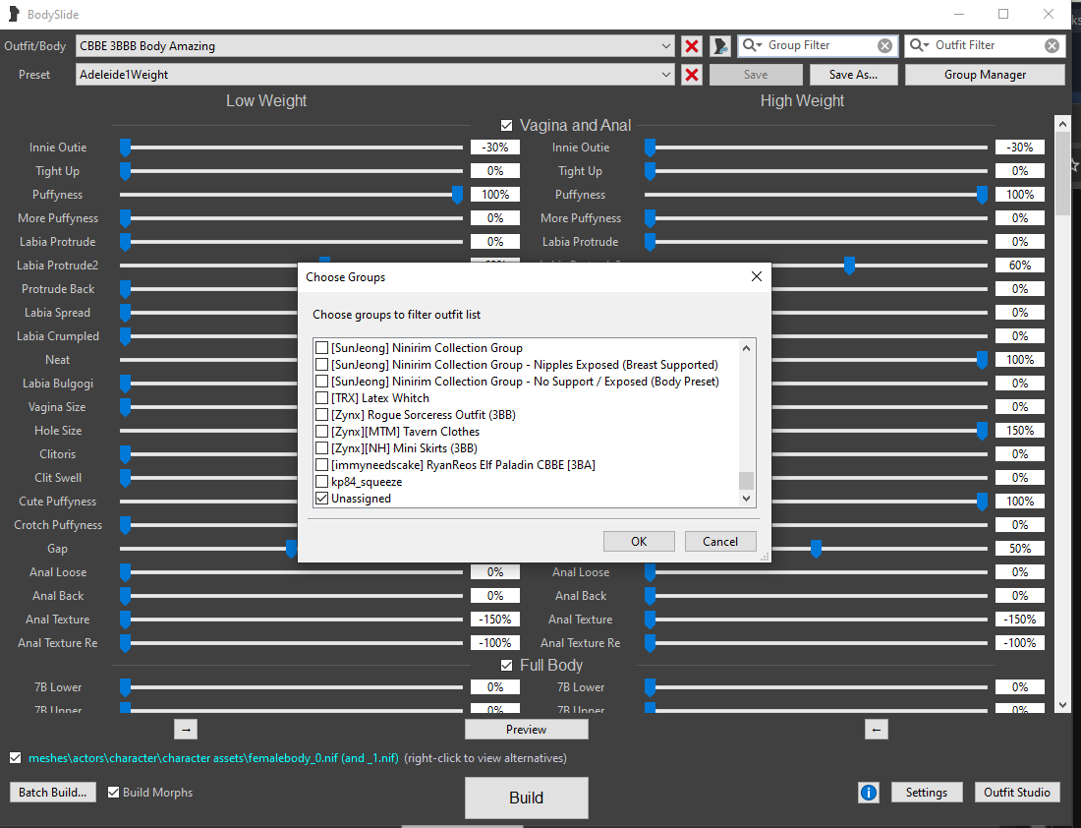The height and width of the screenshot is (828, 1081).
Task: Check Ninirim No Support / Exposed checkbox
Action: coord(321,381)
